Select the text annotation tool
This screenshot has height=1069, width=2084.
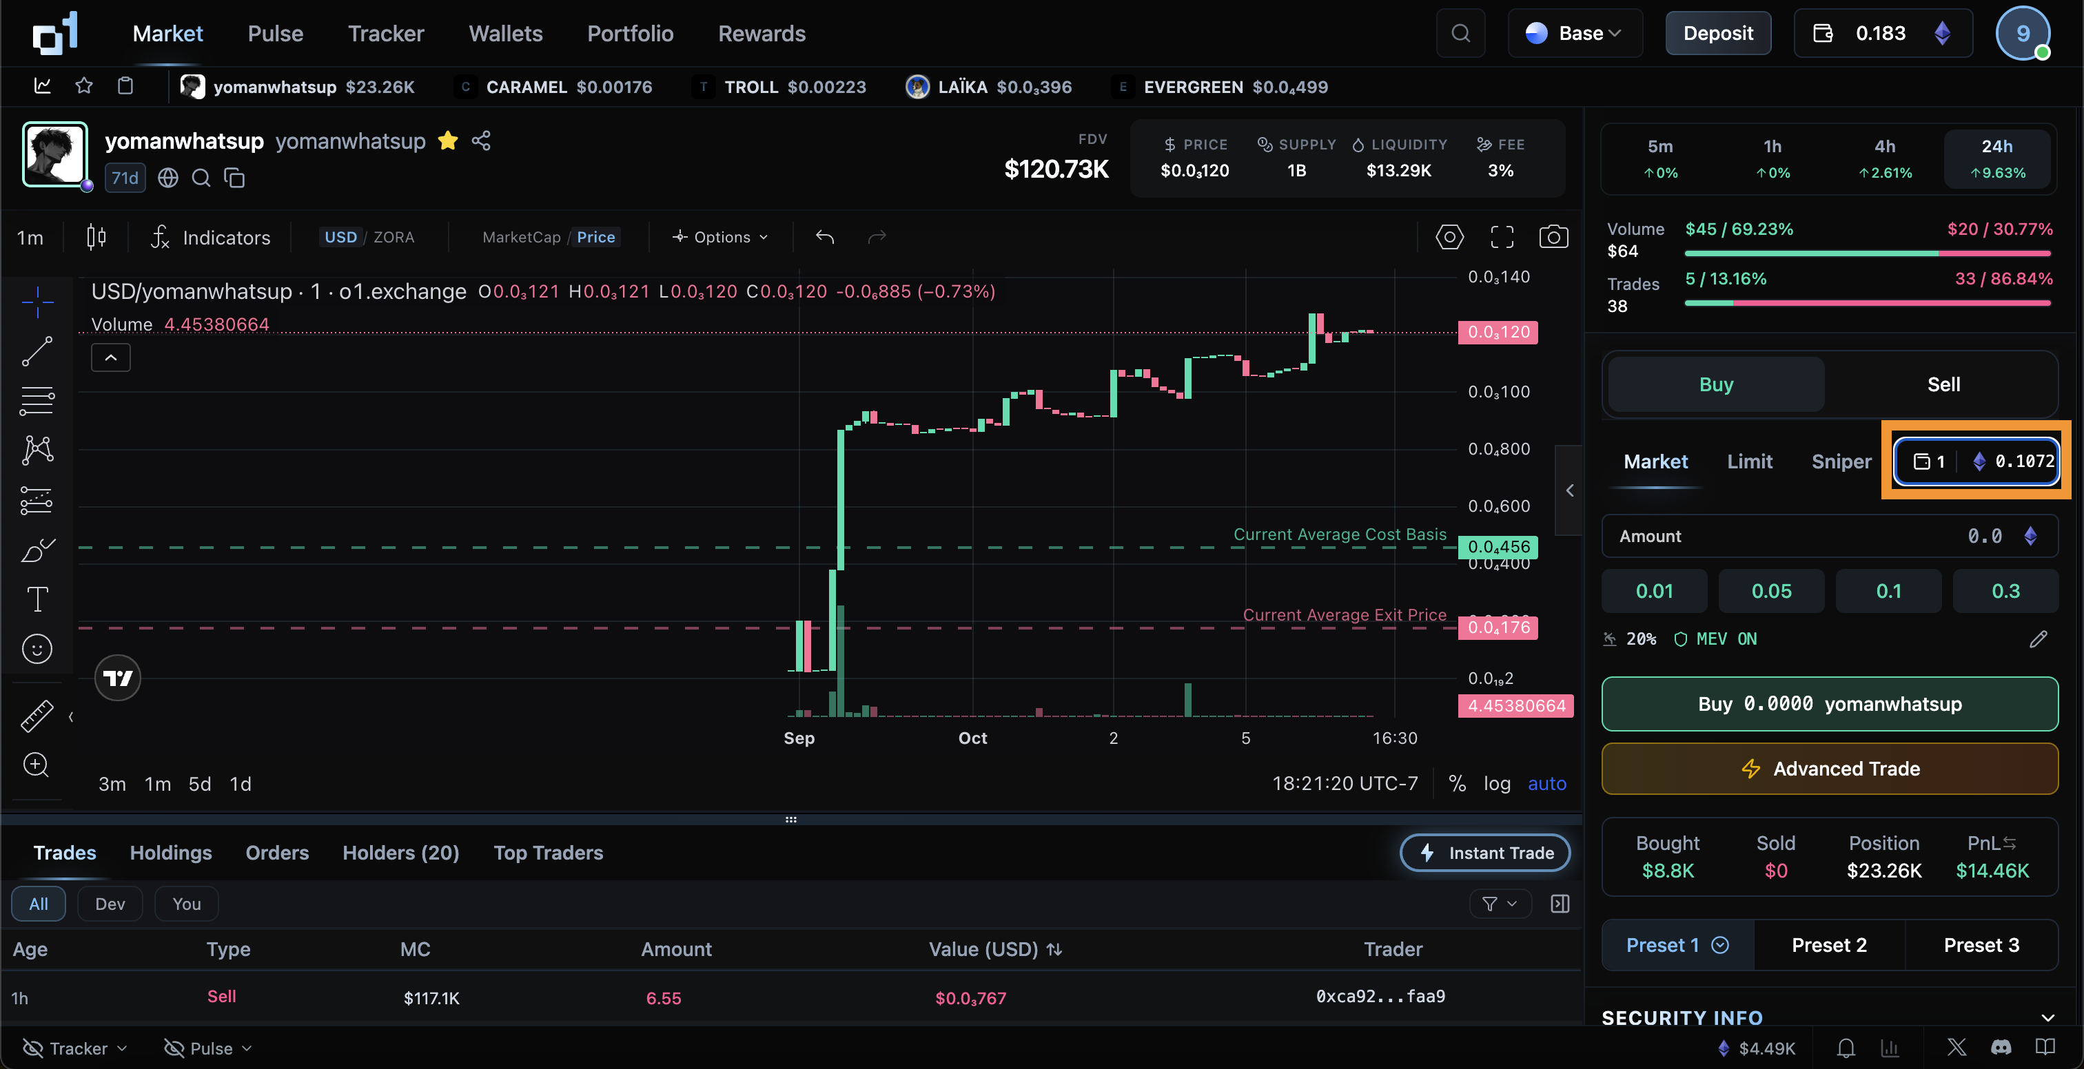tap(37, 599)
